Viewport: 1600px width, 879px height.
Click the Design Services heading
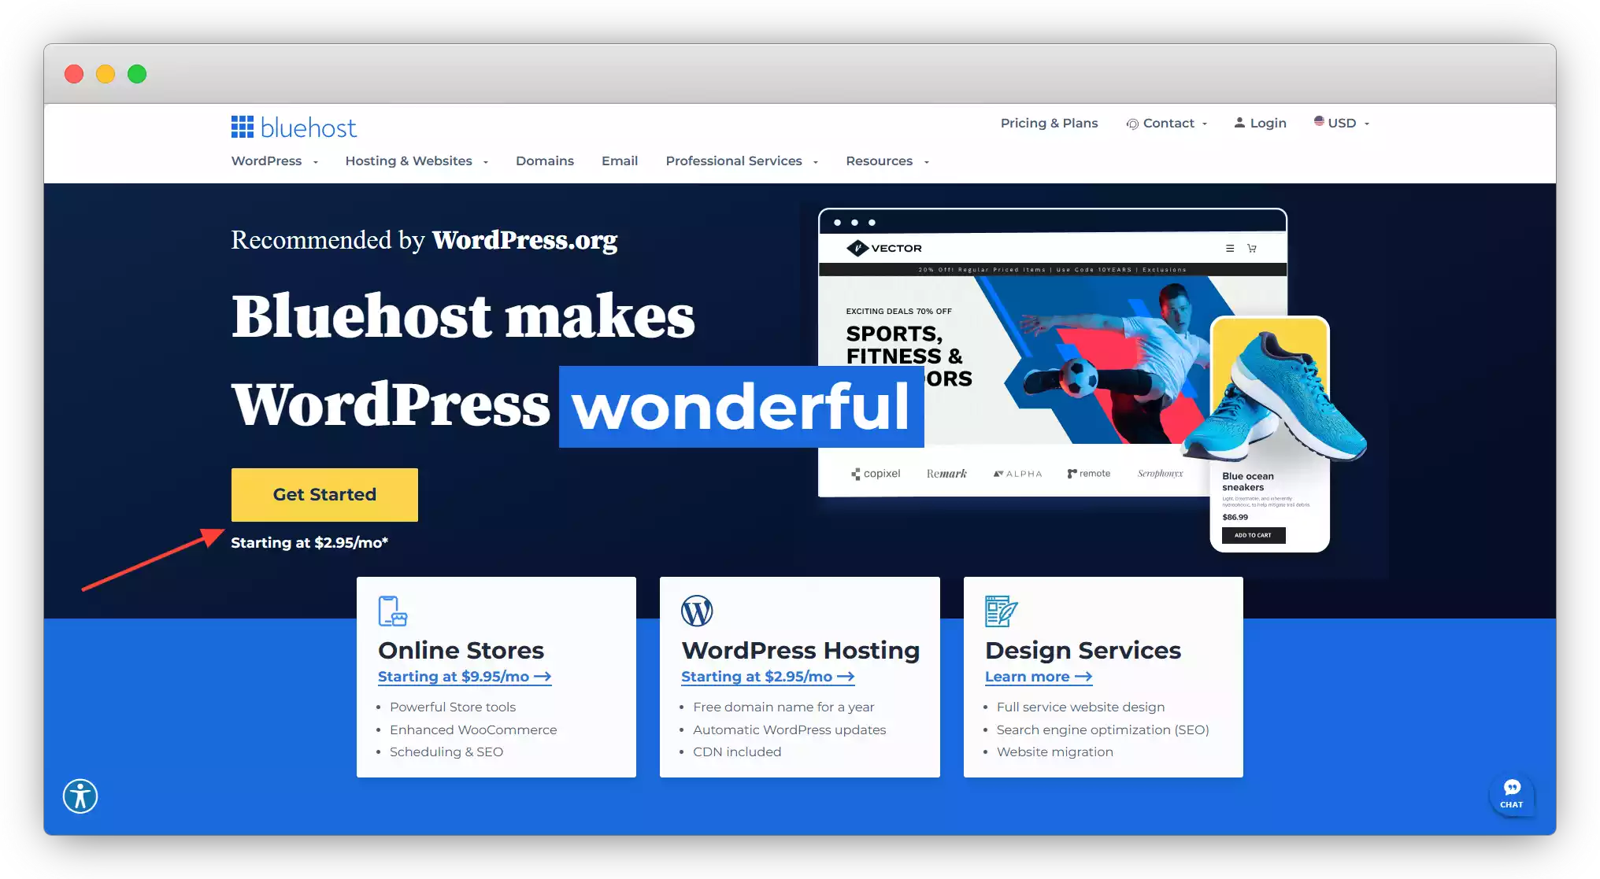click(1083, 650)
